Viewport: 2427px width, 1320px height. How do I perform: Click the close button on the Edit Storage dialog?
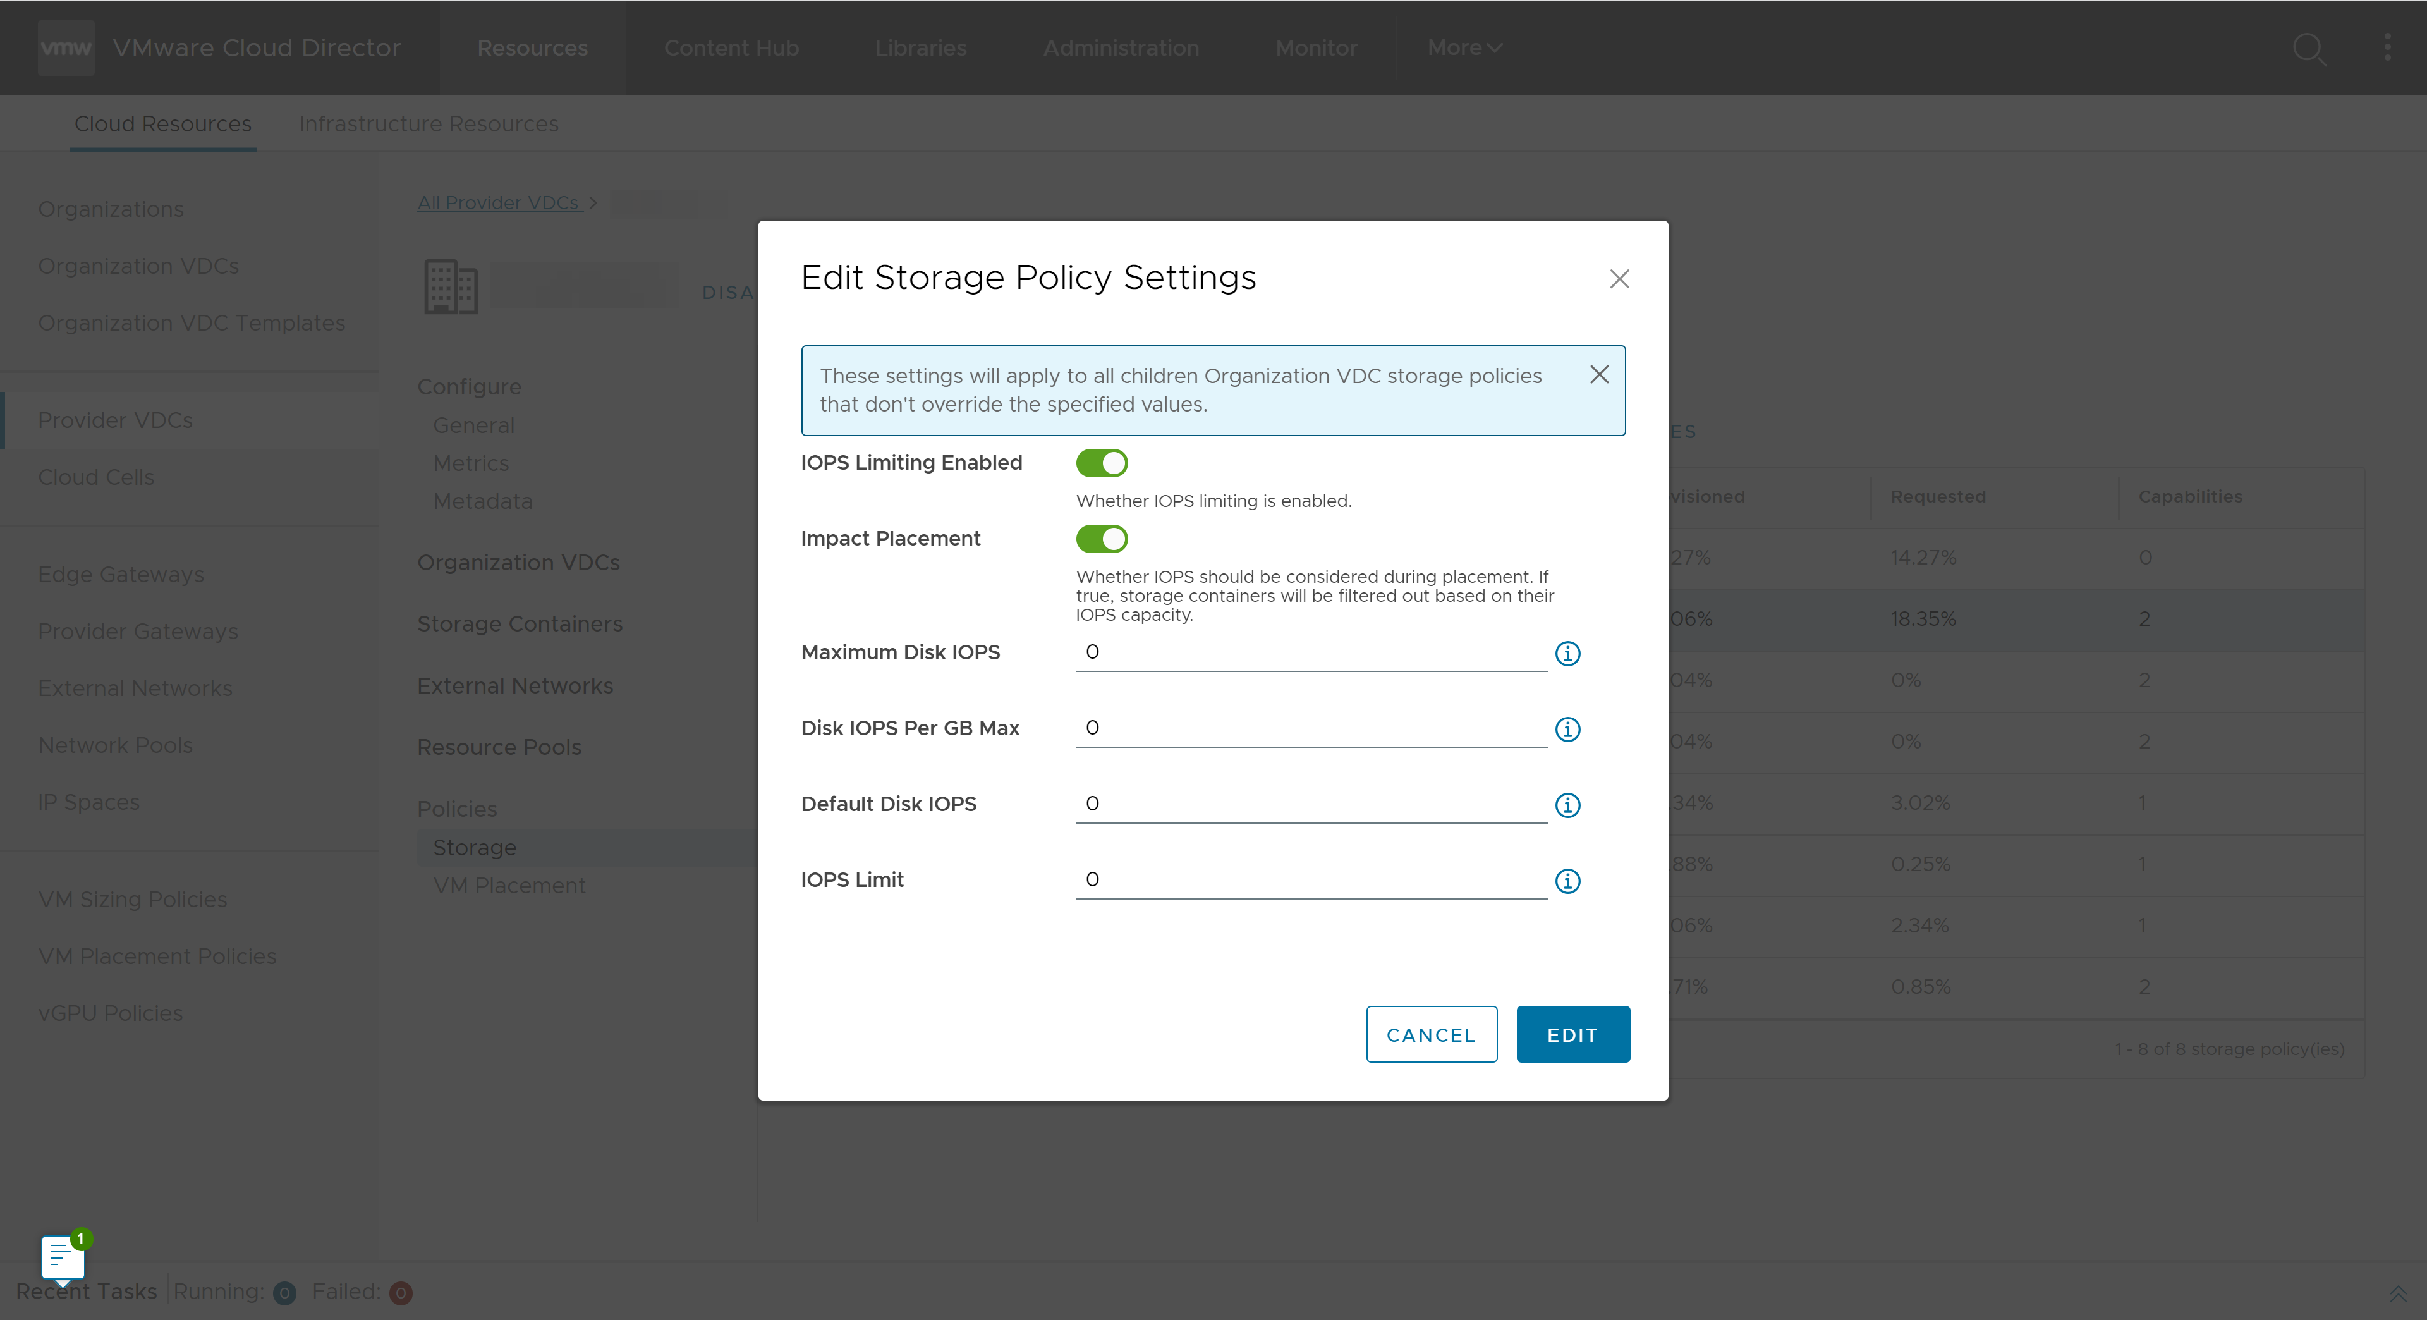[x=1620, y=279]
